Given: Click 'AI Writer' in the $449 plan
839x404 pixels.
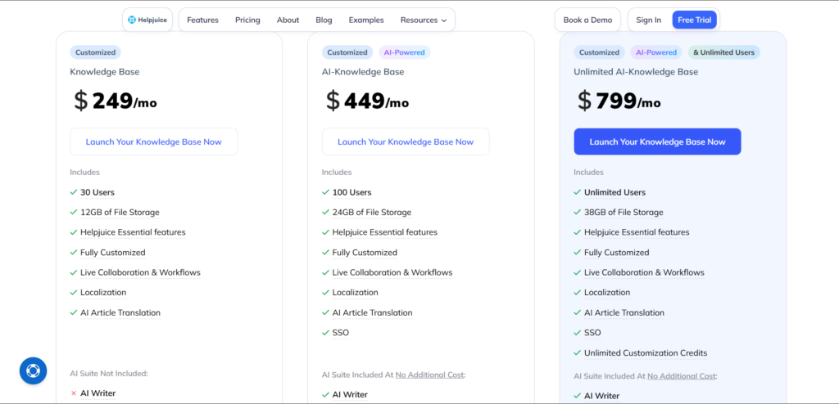Looking at the screenshot, I should [350, 394].
